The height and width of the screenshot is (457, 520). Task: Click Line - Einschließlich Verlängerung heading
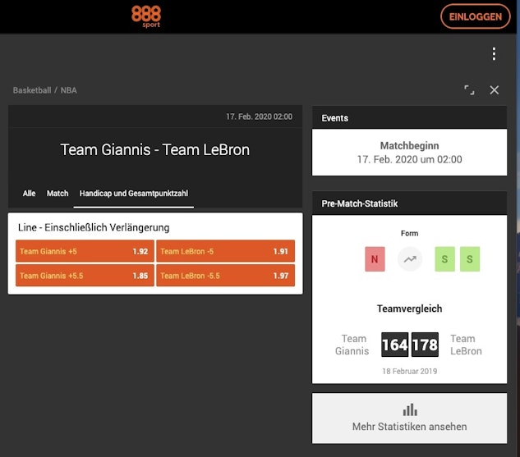[x=94, y=227]
